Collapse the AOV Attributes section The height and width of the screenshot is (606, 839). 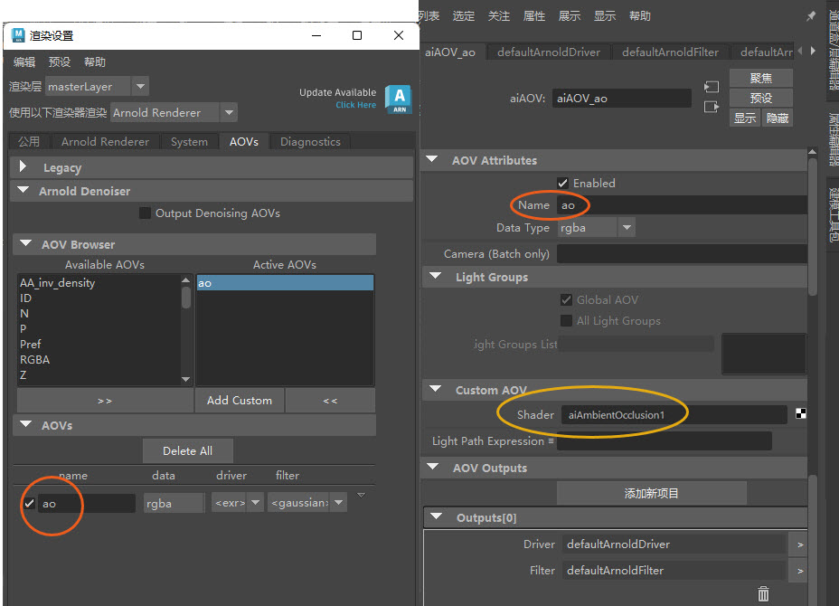coord(432,159)
